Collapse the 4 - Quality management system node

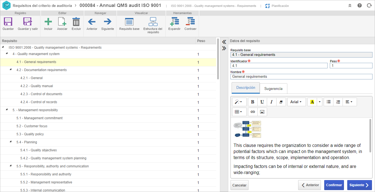7,53
